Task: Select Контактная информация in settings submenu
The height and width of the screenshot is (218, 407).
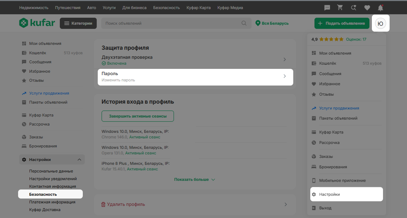Action: tap(53, 186)
